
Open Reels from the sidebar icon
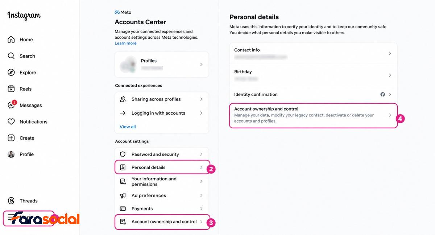pyautogui.click(x=11, y=89)
